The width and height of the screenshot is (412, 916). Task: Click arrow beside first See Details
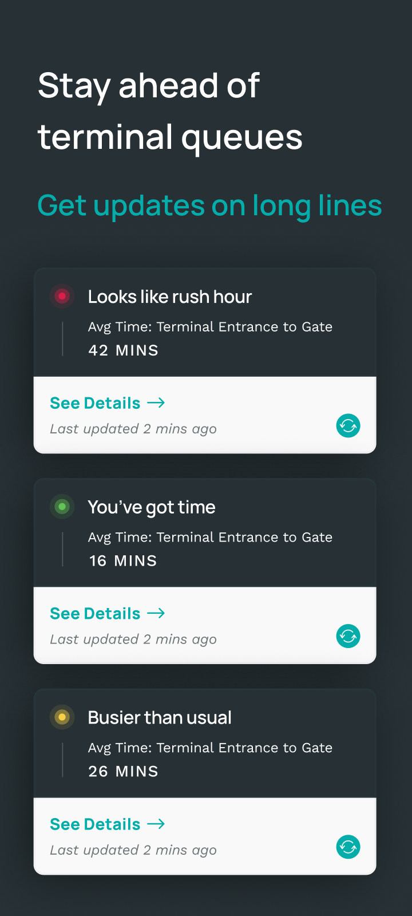coord(156,403)
